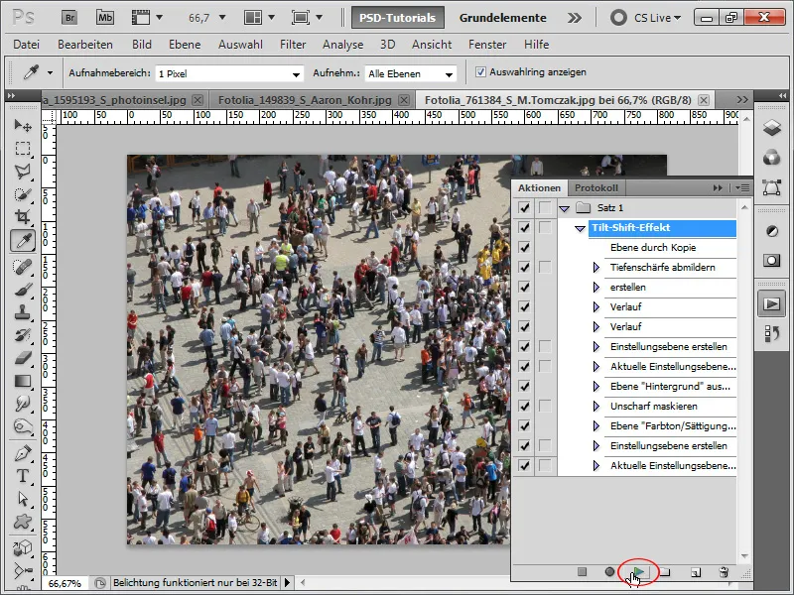Select the Crop tool
Screen dimensions: 794x595
(x=23, y=217)
